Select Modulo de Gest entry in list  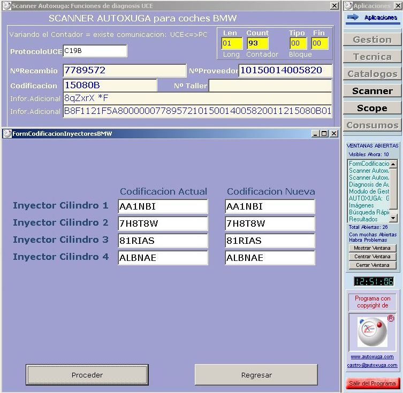(x=369, y=191)
